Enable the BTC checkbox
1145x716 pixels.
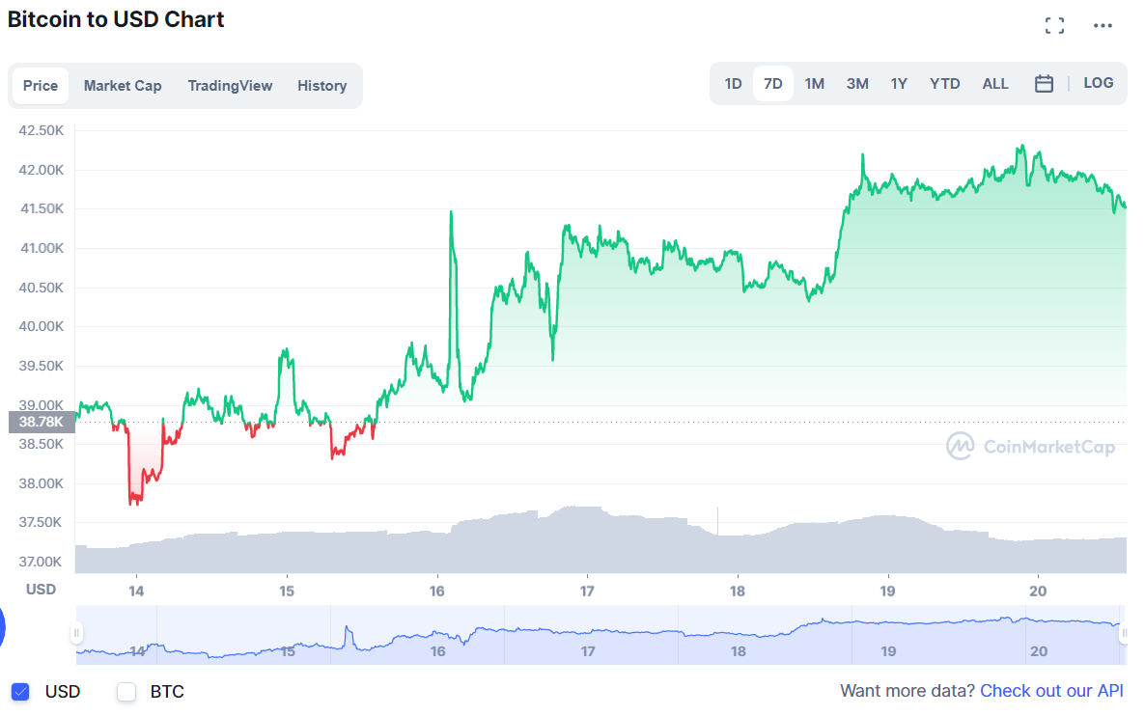[126, 691]
